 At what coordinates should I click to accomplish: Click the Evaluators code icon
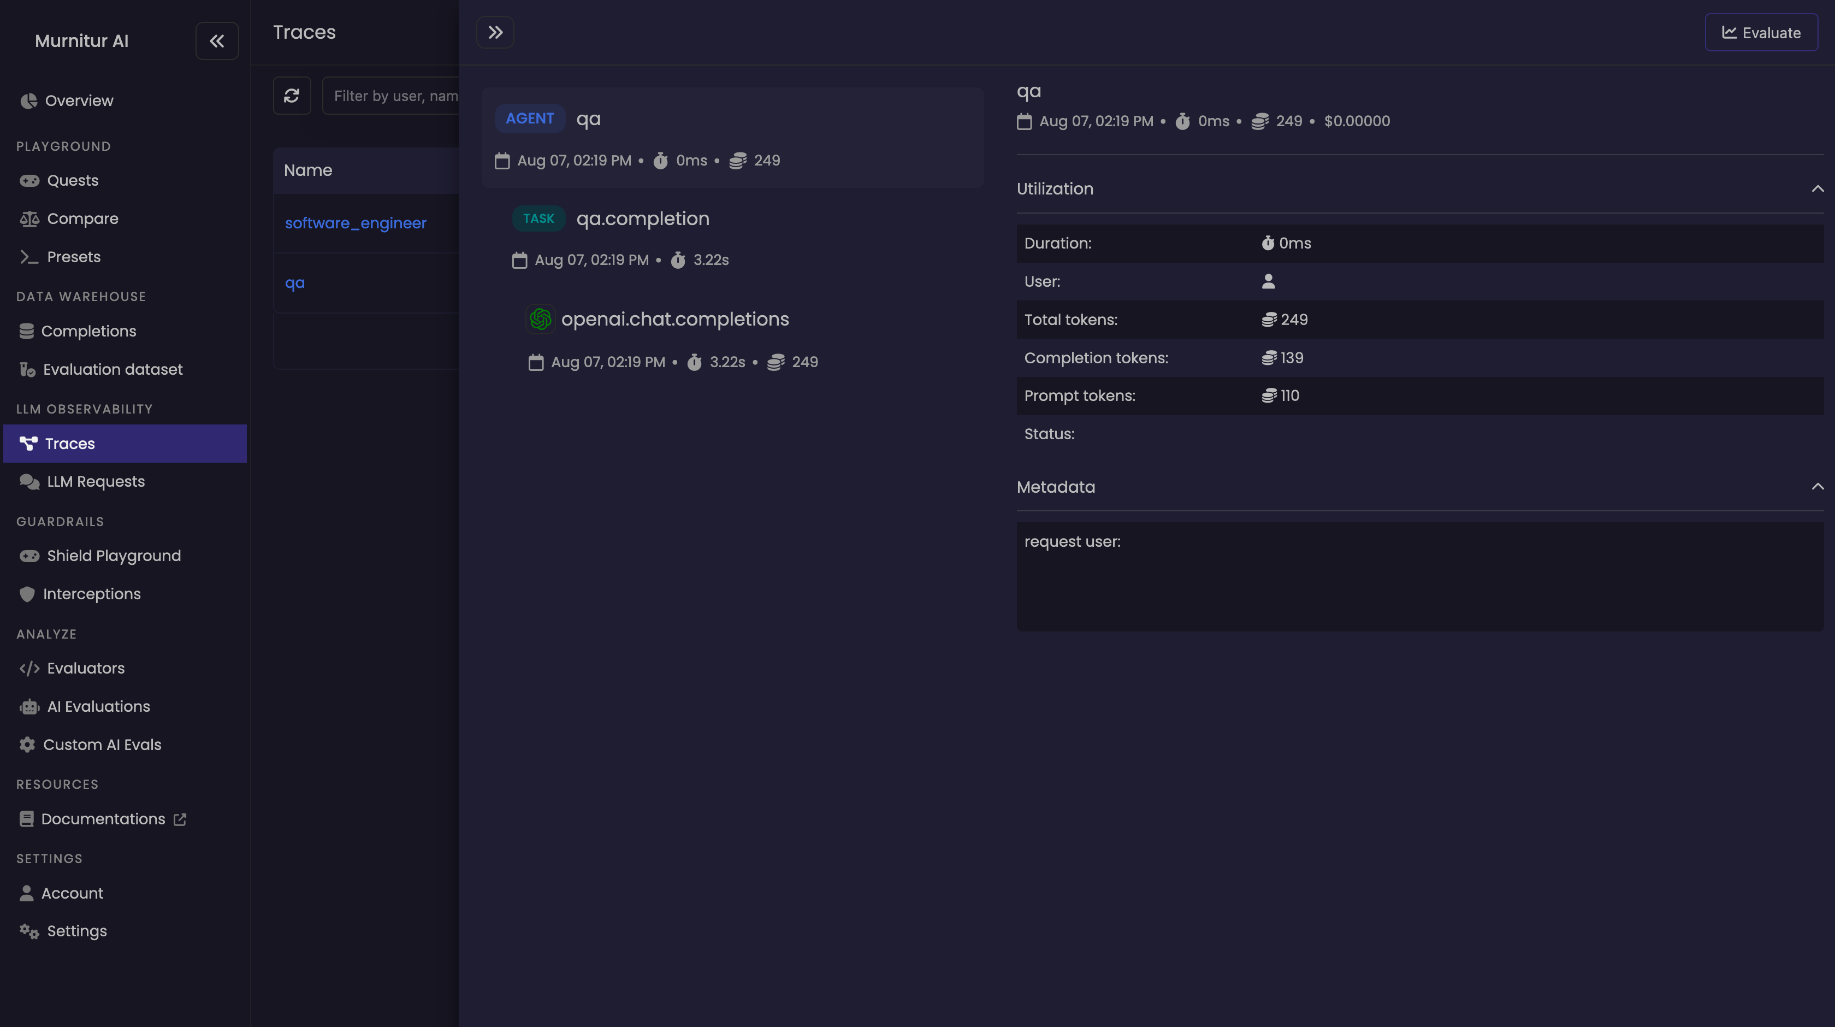[x=29, y=668]
